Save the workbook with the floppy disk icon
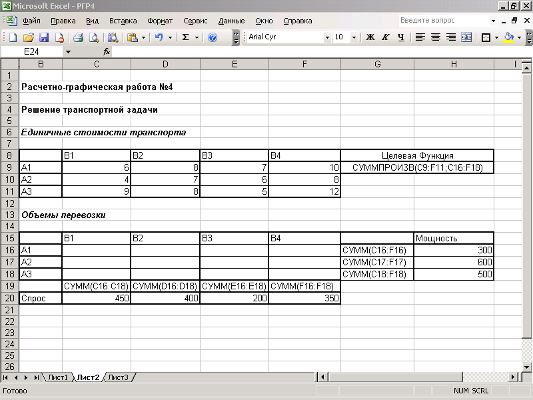 (44, 37)
